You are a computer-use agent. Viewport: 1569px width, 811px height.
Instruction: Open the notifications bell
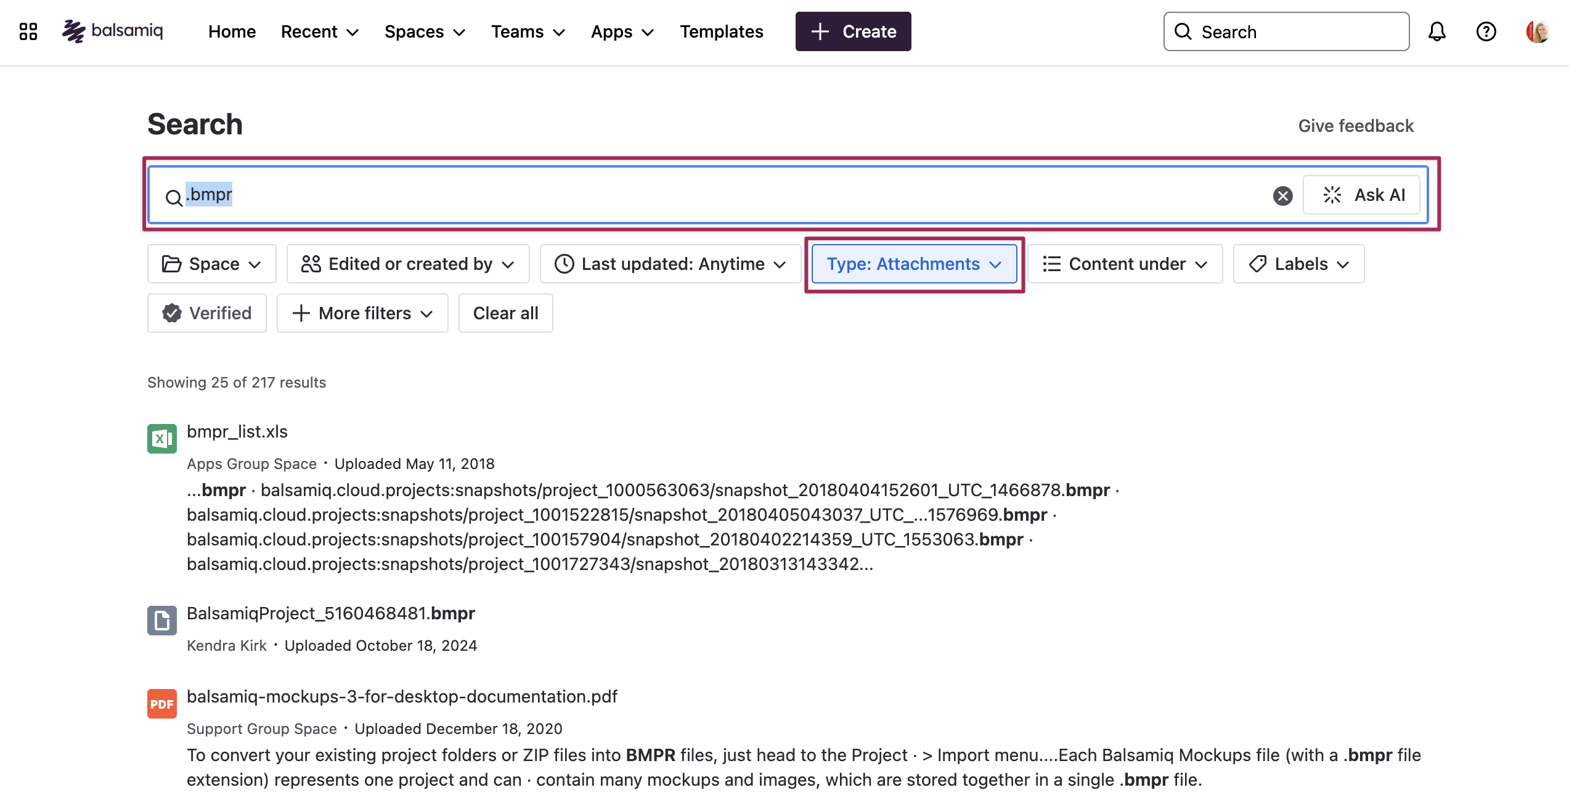1437,31
